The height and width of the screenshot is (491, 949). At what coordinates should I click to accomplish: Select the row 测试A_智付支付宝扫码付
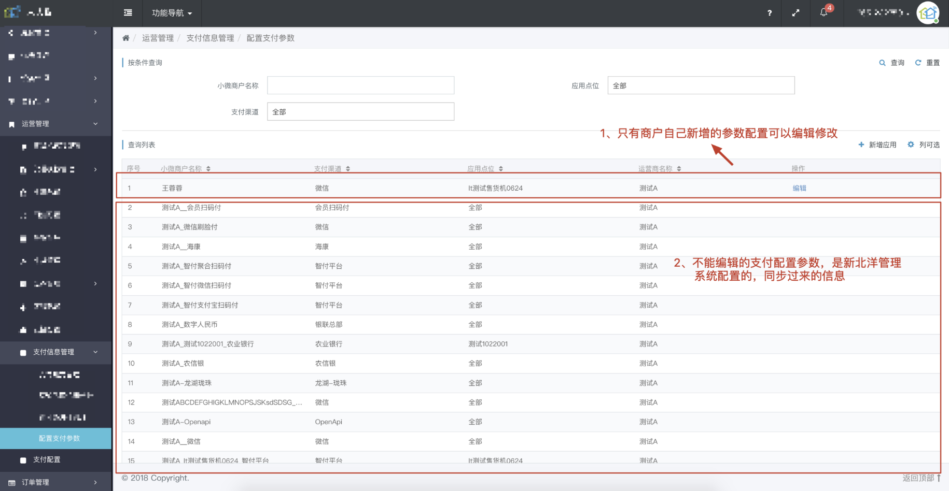(531, 305)
